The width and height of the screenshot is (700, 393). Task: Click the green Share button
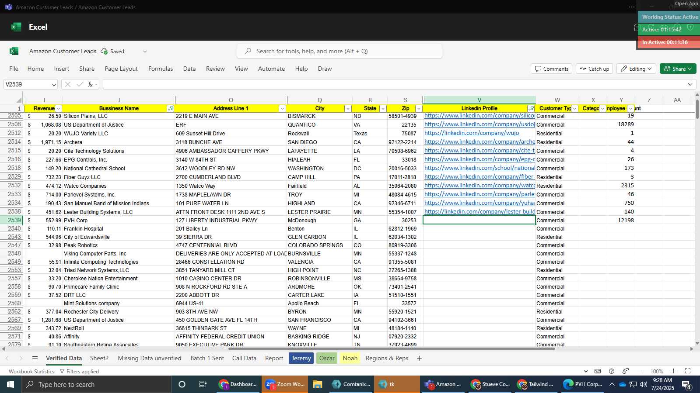coord(678,69)
